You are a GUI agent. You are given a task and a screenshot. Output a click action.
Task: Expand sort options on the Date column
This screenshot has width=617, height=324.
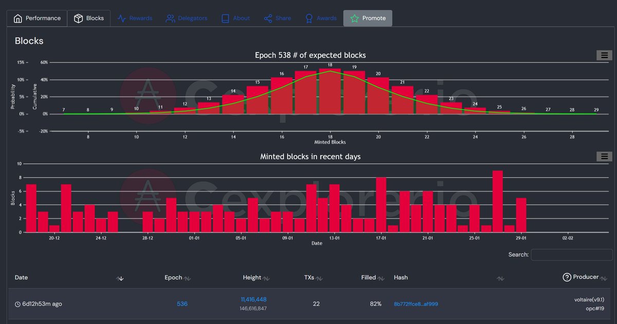(x=120, y=278)
